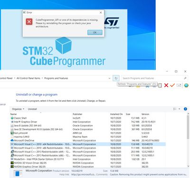Sort by the Name column header
This screenshot has width=190, height=178.
click(x=13, y=114)
